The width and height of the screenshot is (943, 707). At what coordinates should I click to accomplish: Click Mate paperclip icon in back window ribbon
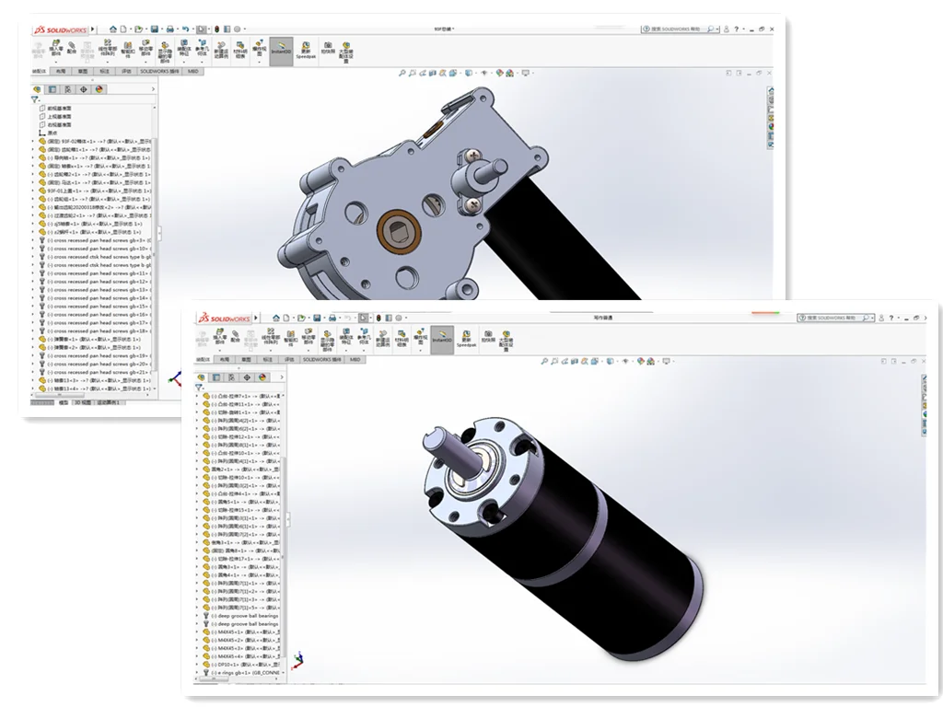point(72,48)
